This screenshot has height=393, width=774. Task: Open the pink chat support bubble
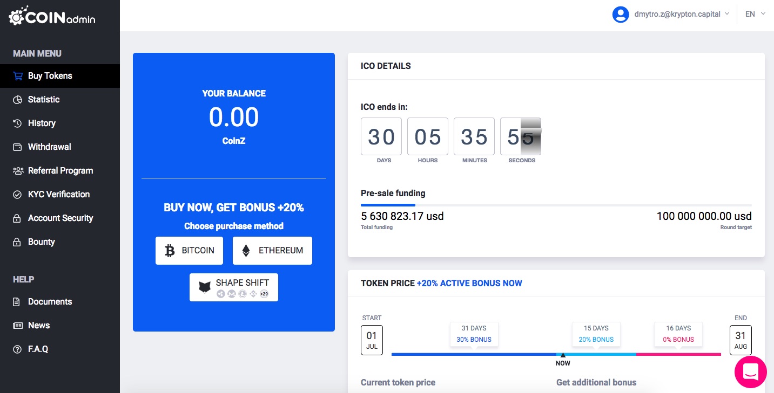[751, 372]
